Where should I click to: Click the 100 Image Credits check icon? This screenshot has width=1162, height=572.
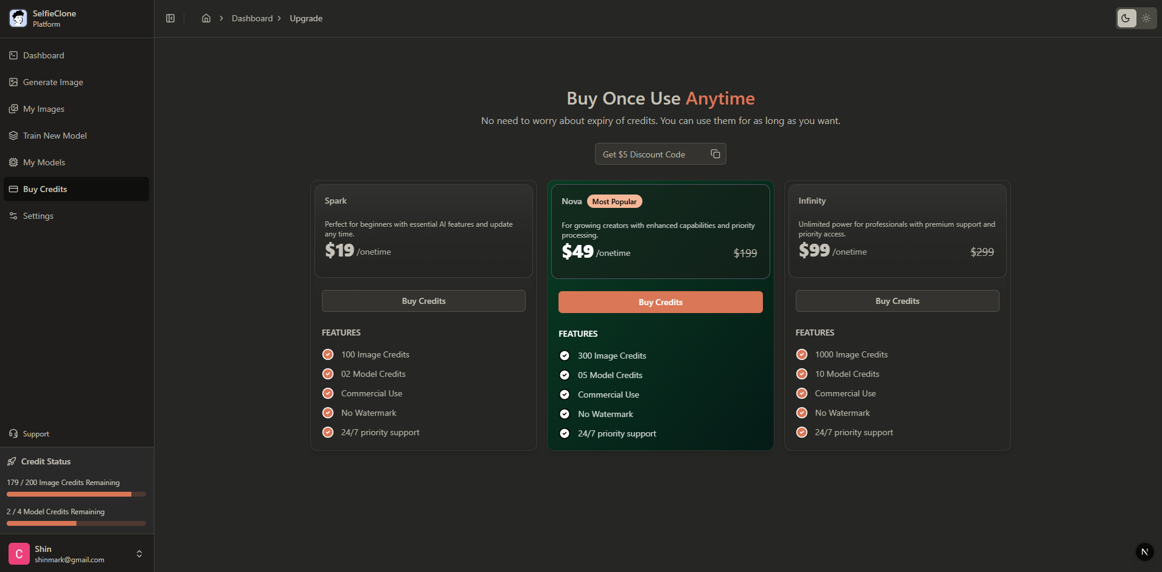(x=328, y=354)
